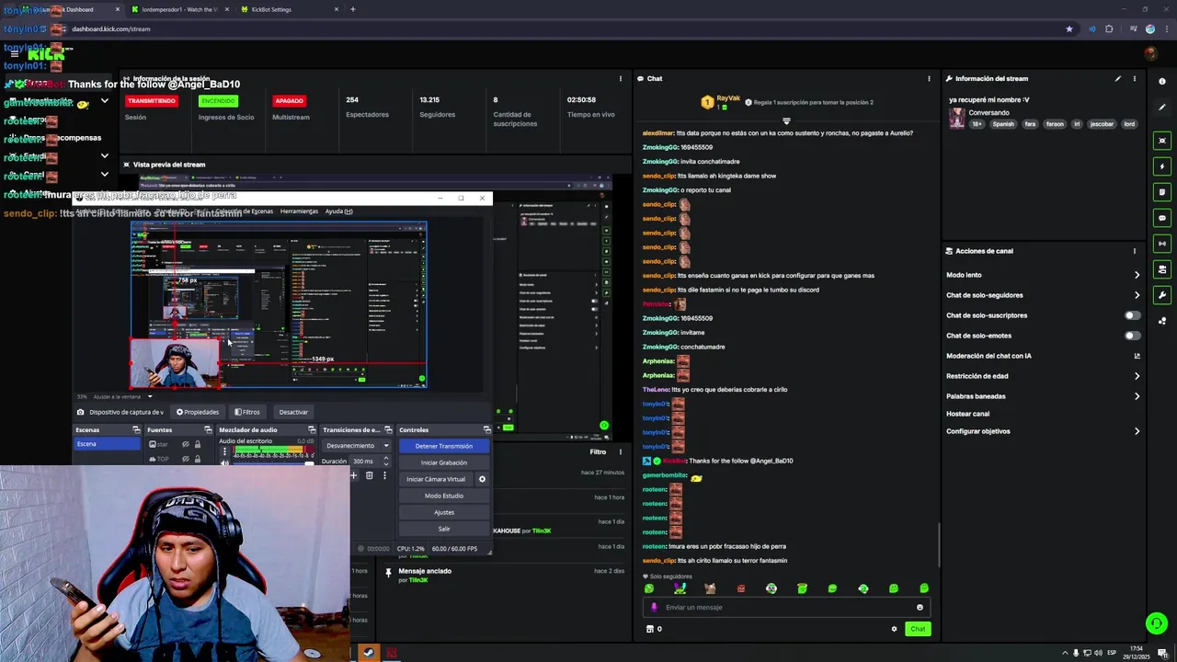
Task: Edit stream info via pencil in Información del stream
Action: (x=1118, y=79)
